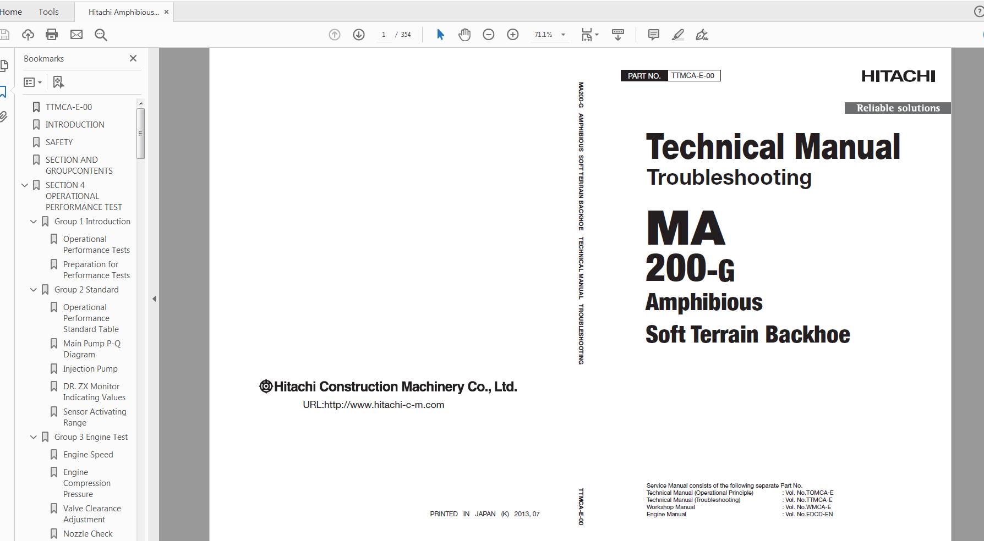Screen dimensions: 984x541
Task: Click the Group 2 Standard bookmark label
Action: [86, 290]
